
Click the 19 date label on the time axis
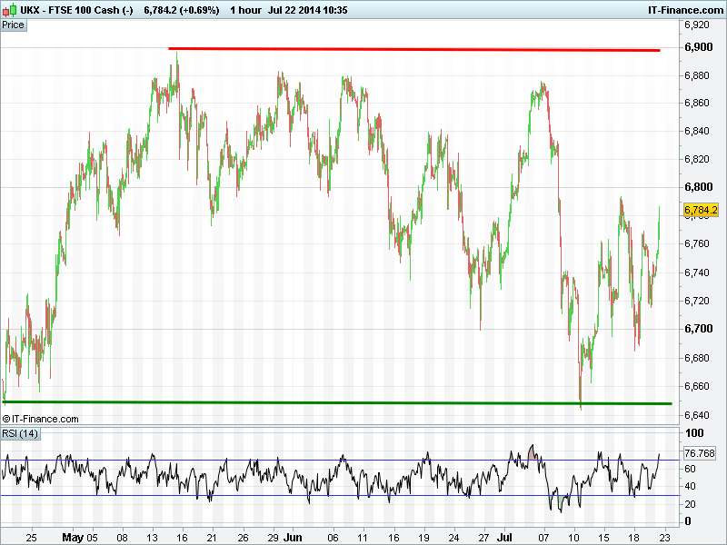(x=423, y=538)
